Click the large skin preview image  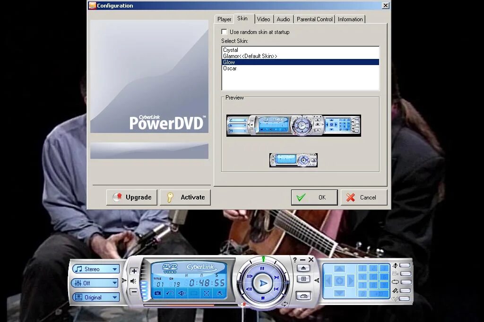point(294,125)
